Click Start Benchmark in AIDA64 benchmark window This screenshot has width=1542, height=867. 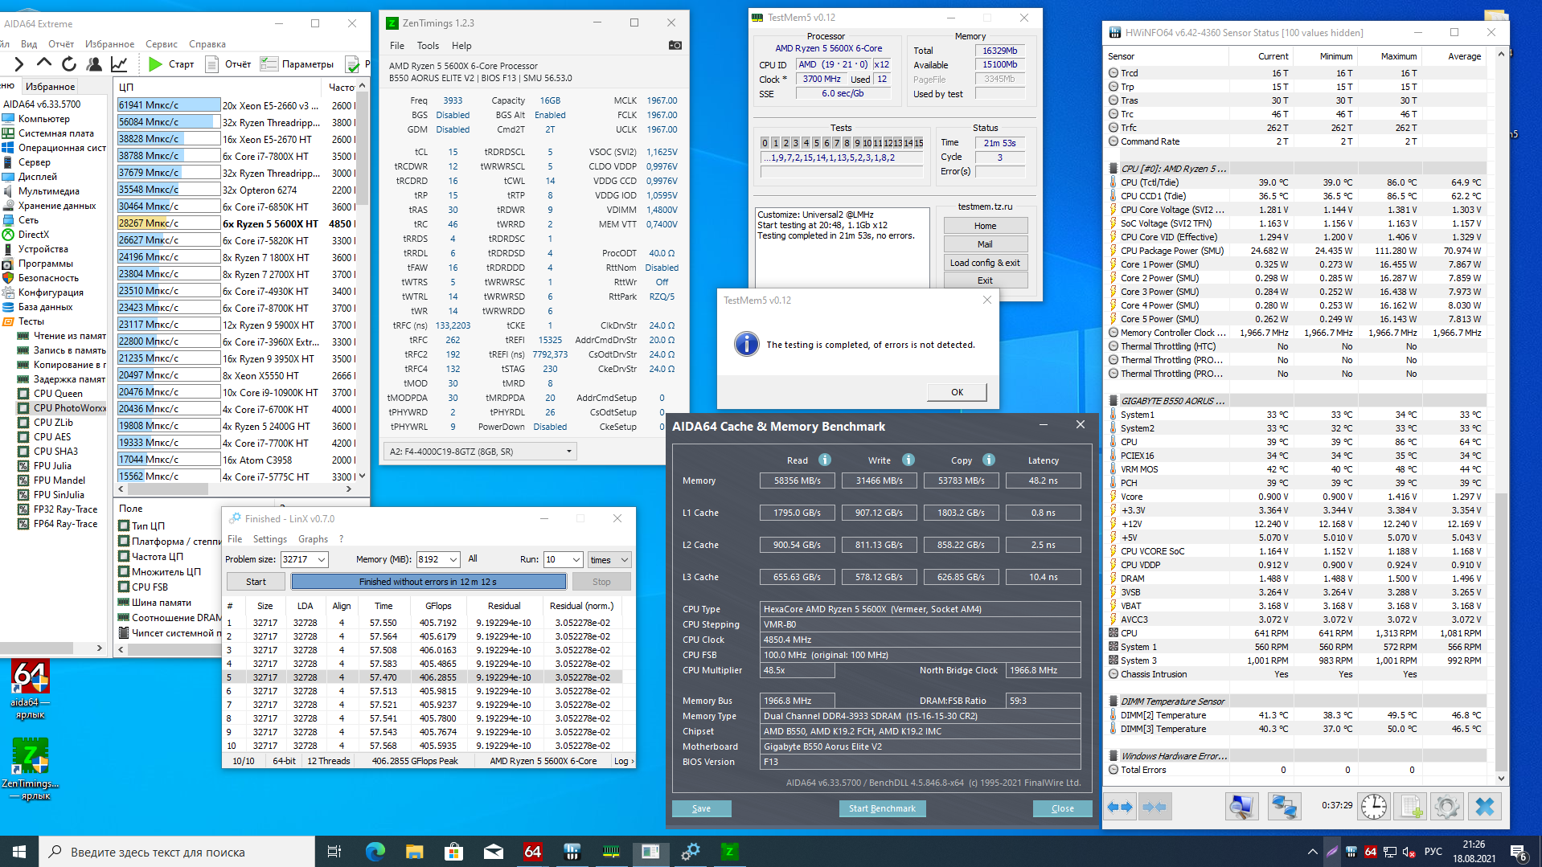[x=882, y=808]
